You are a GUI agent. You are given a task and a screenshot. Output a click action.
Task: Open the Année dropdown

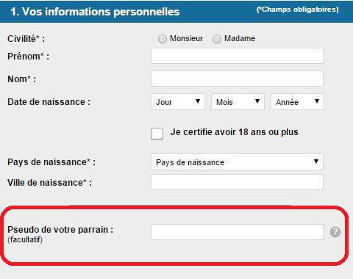(x=297, y=102)
